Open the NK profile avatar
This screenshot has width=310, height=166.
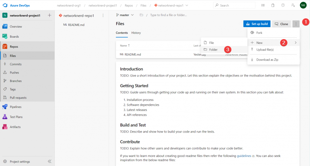pyautogui.click(x=303, y=5)
